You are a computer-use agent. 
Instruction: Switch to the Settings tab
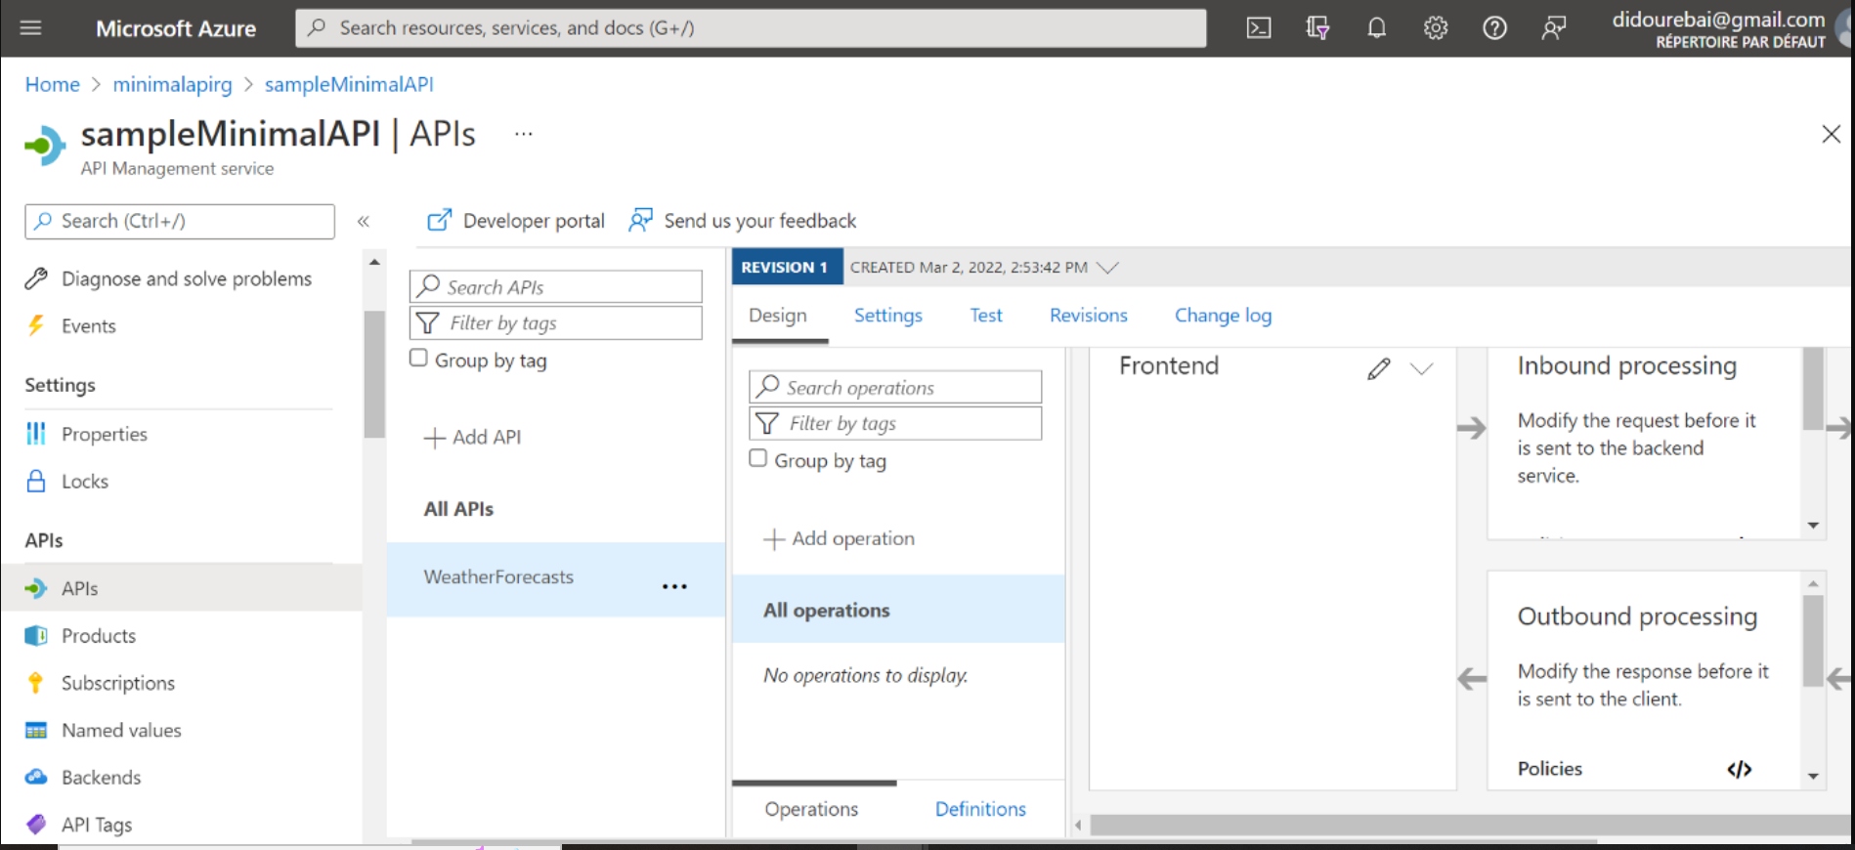(x=887, y=316)
